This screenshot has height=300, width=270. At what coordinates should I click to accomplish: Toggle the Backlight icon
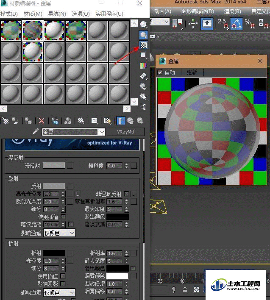pos(143,35)
